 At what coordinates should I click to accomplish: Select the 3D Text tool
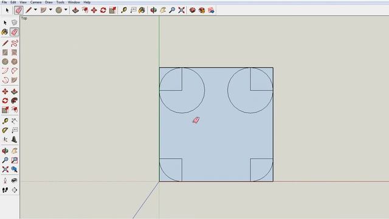pyautogui.click(x=15, y=139)
